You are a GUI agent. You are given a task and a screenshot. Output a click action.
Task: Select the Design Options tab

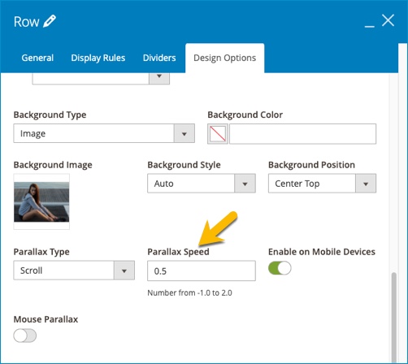pyautogui.click(x=225, y=58)
